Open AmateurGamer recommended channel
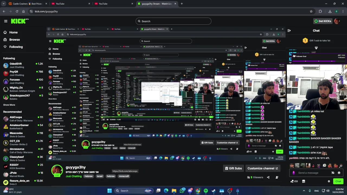The width and height of the screenshot is (347, 195). (x=23, y=127)
